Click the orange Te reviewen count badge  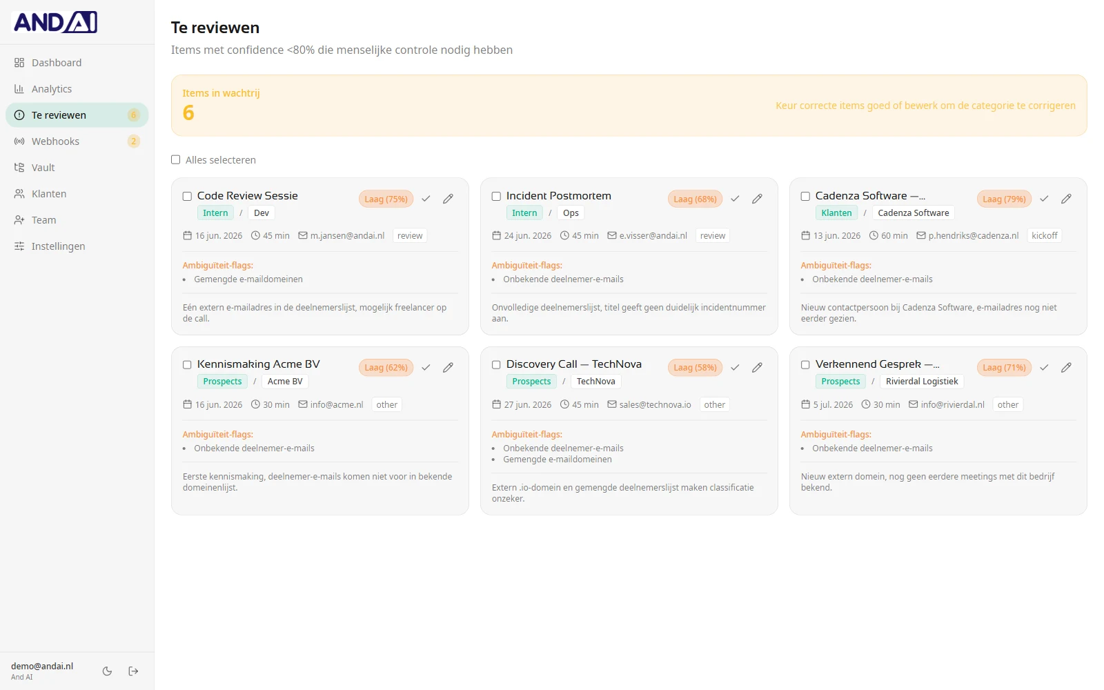[x=134, y=115]
